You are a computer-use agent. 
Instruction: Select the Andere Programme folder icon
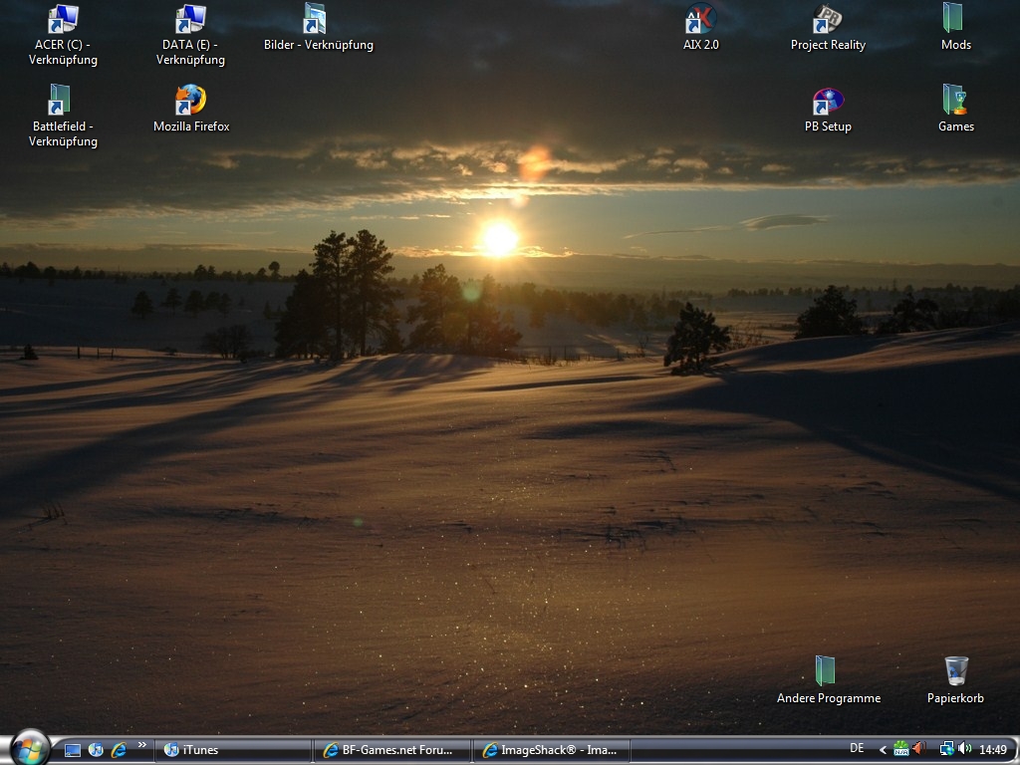[827, 672]
